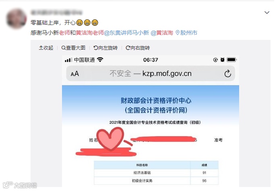
Task: Rotate the image right with 向右旋转
Action: point(138,48)
